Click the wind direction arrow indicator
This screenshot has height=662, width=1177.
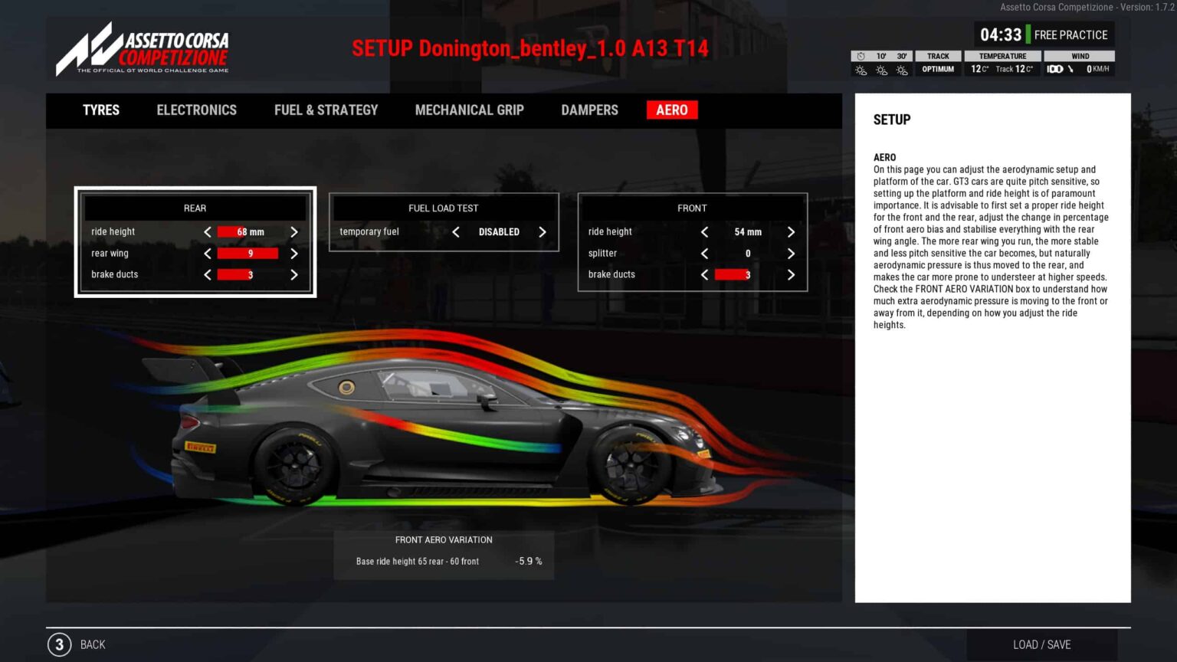pyautogui.click(x=1070, y=69)
